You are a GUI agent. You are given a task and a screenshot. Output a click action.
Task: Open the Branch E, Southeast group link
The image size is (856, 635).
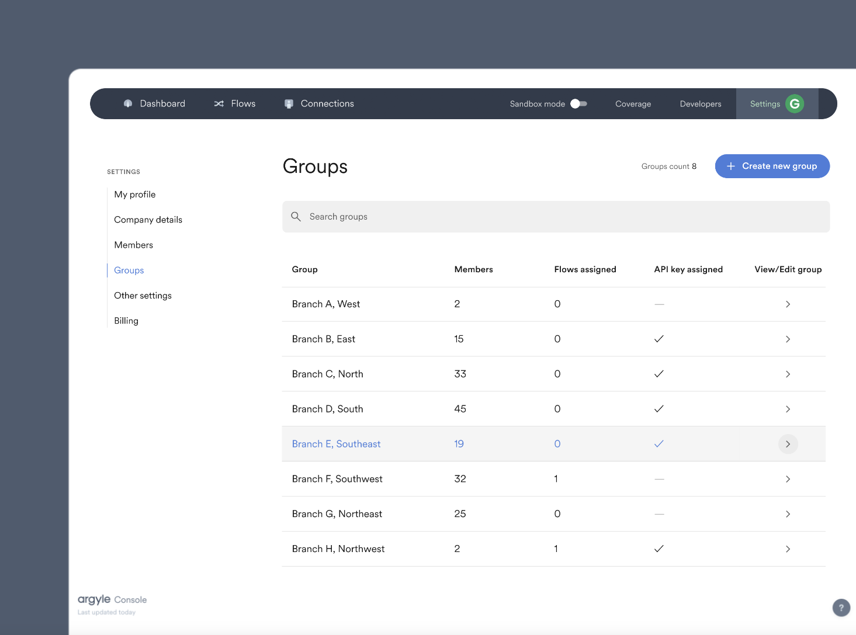coord(336,443)
